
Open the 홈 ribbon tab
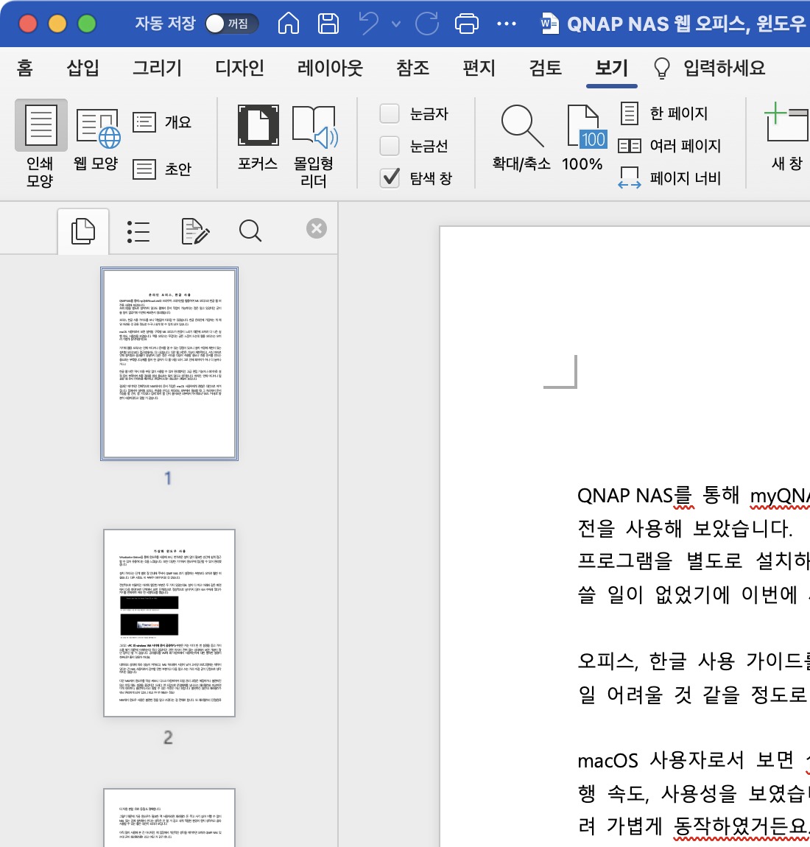25,68
